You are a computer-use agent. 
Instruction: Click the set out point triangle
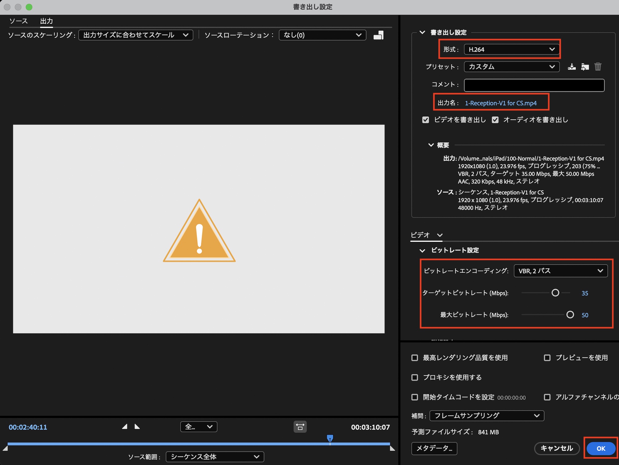tap(137, 427)
